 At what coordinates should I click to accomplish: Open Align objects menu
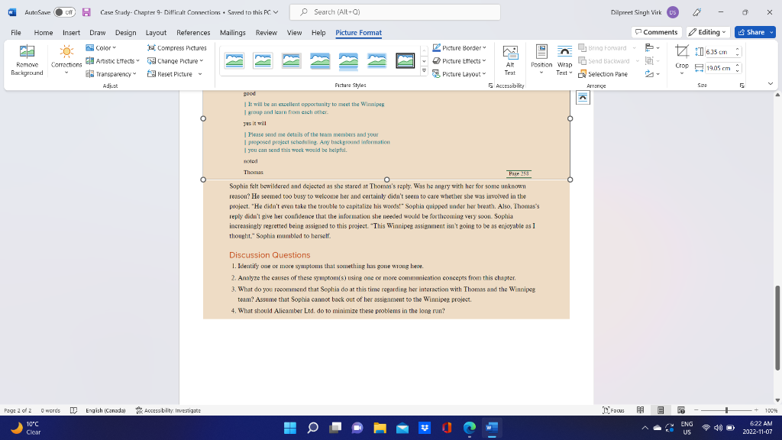coord(652,48)
